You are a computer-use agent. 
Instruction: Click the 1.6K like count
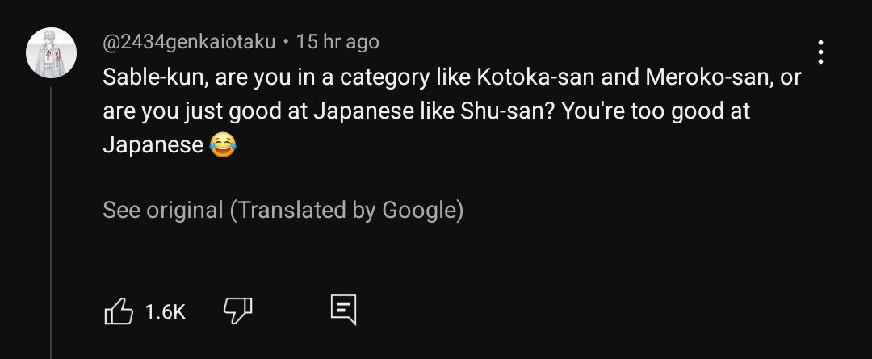166,311
